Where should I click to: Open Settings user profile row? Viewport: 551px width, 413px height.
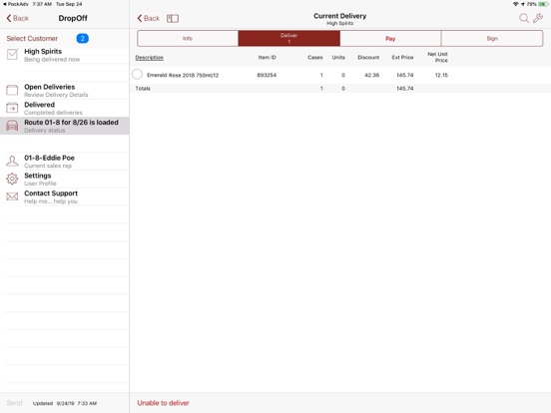point(65,179)
